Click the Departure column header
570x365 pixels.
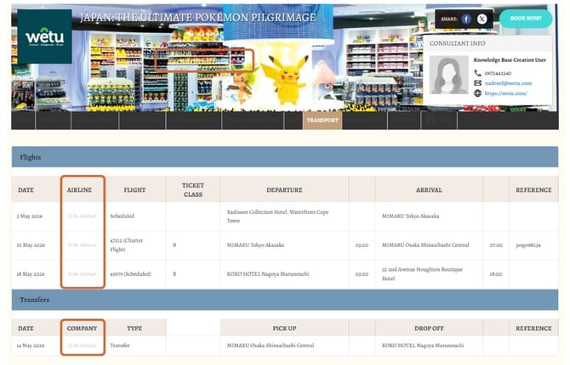(x=284, y=190)
